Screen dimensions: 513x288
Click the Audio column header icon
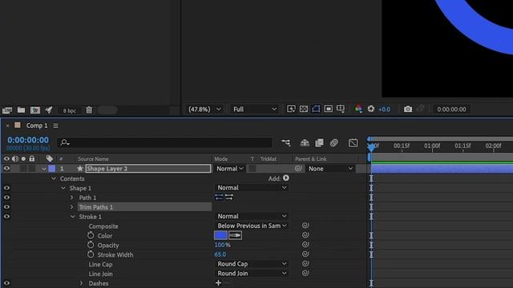tap(15, 159)
